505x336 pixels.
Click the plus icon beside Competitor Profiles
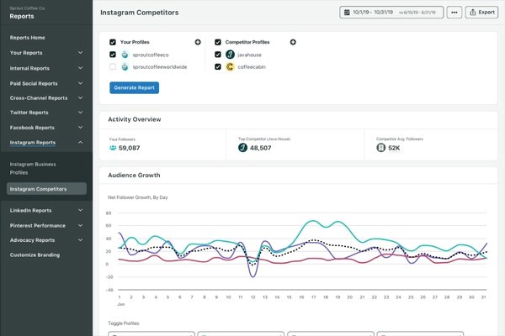[293, 42]
